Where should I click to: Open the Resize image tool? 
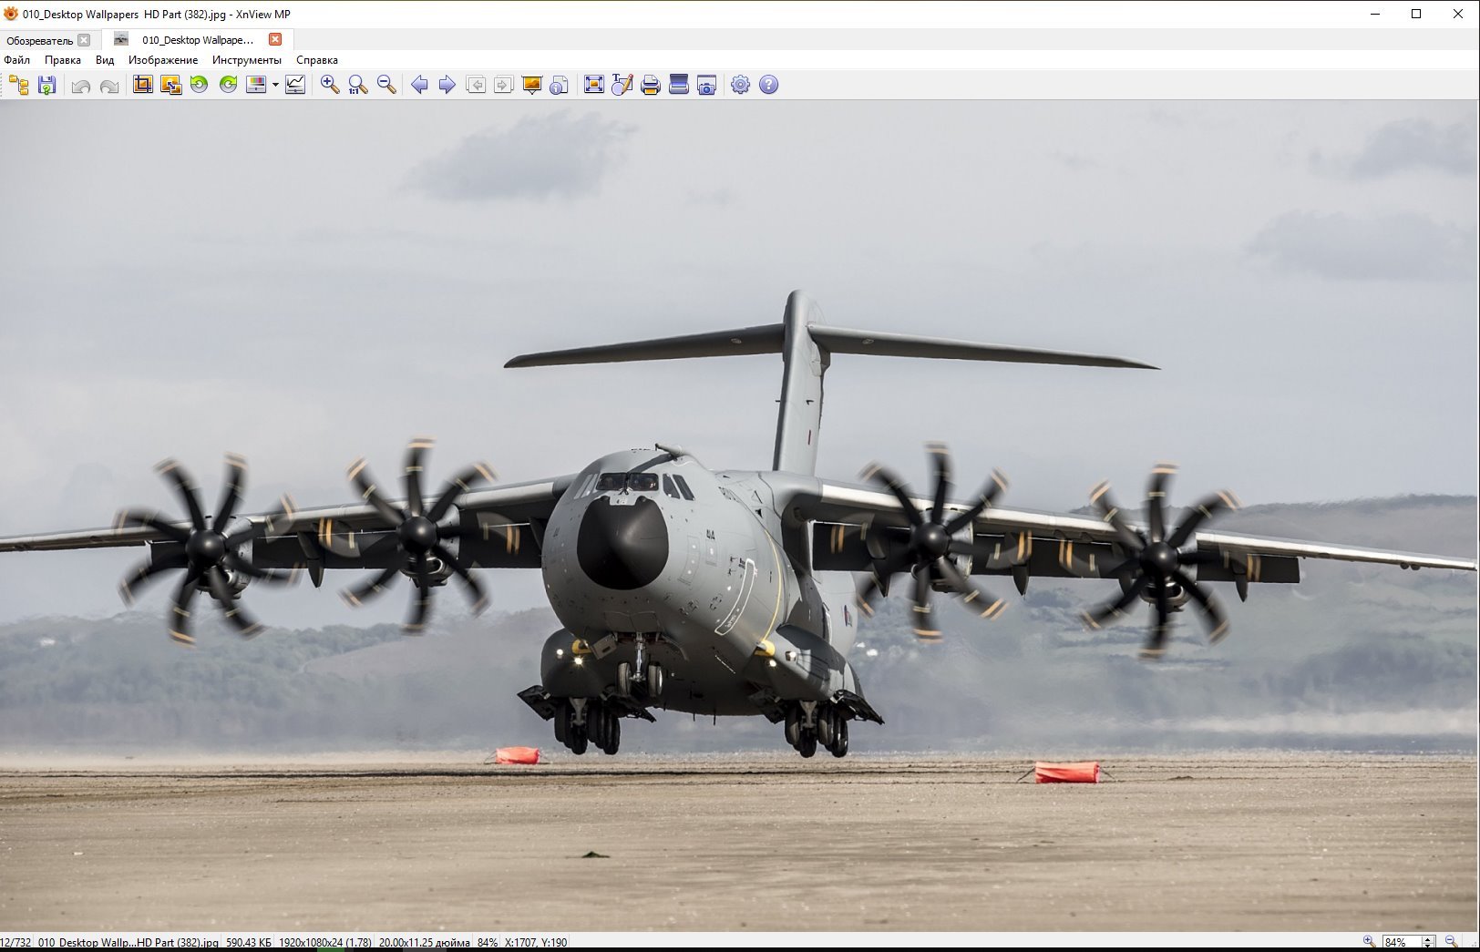tap(170, 85)
